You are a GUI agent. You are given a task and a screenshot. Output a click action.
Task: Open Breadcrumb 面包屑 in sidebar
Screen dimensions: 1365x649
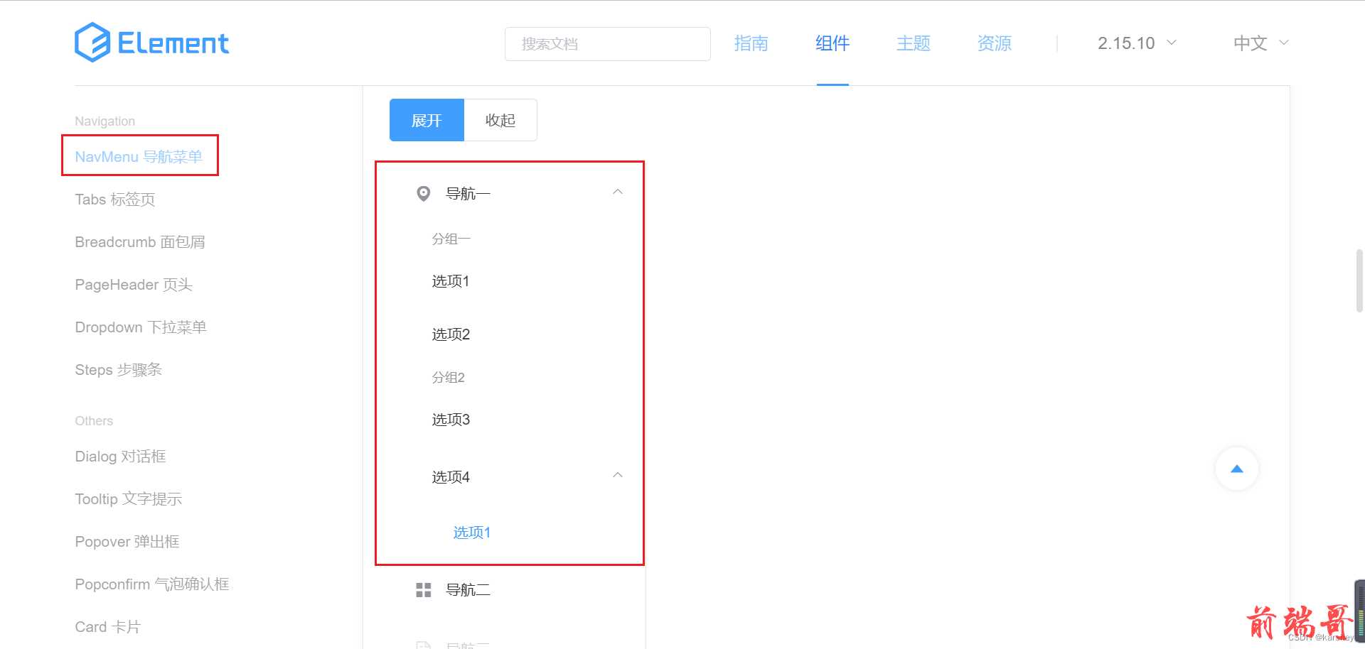click(x=140, y=242)
